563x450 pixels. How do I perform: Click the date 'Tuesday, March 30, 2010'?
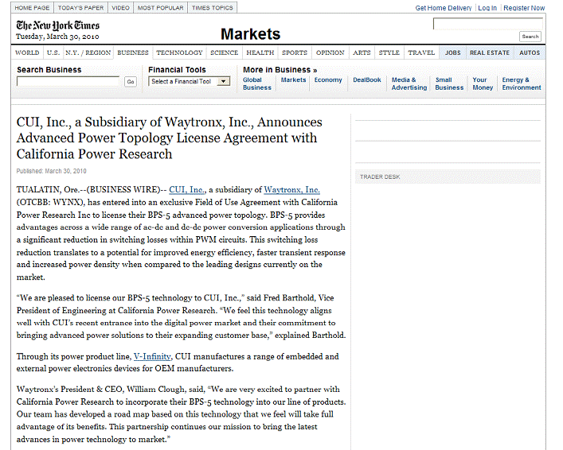click(x=57, y=37)
